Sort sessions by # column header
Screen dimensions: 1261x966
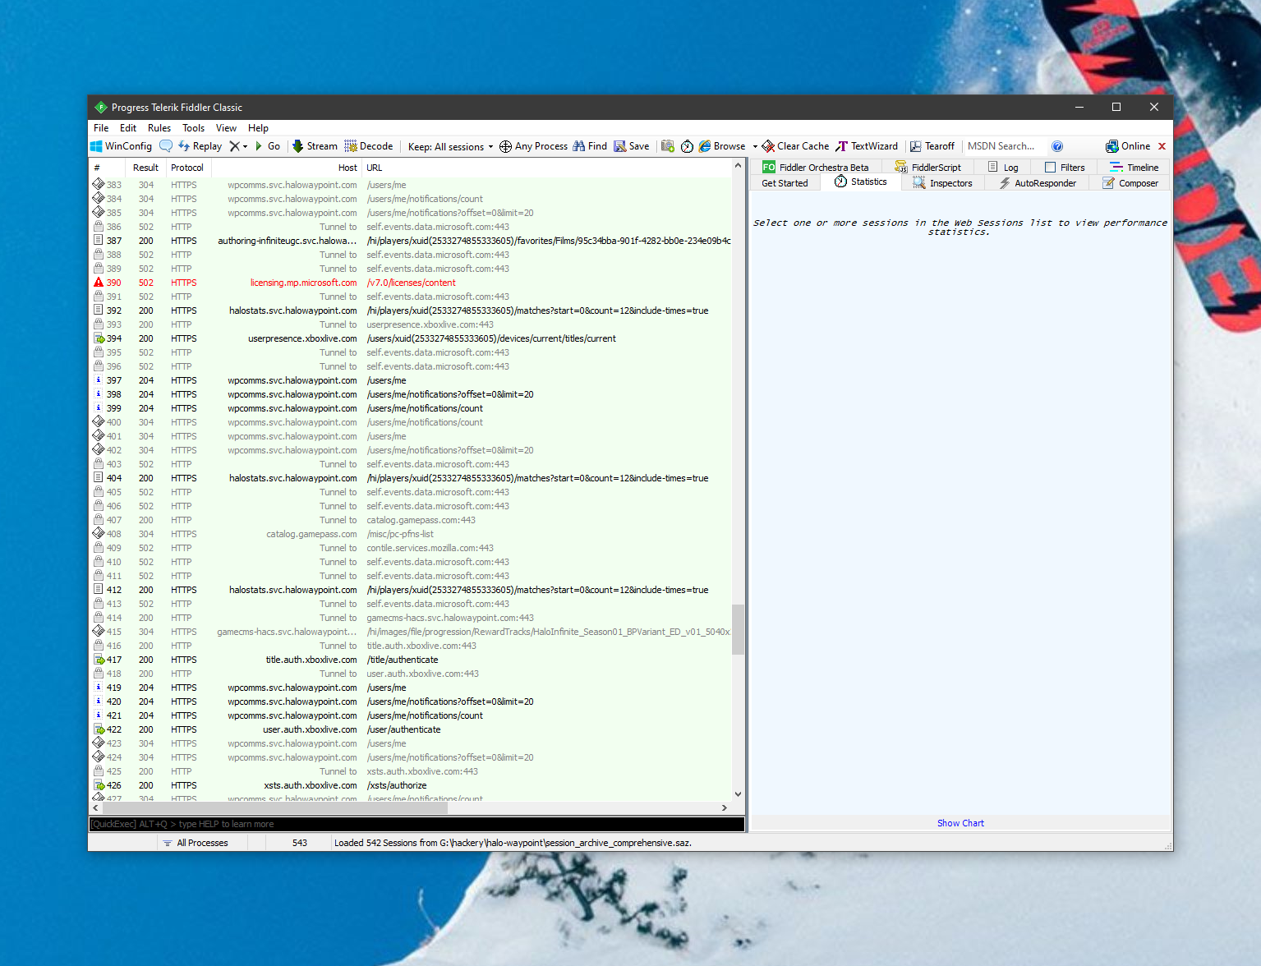click(x=107, y=168)
